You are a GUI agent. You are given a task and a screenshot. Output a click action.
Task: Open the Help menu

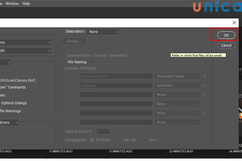click(26, 4)
